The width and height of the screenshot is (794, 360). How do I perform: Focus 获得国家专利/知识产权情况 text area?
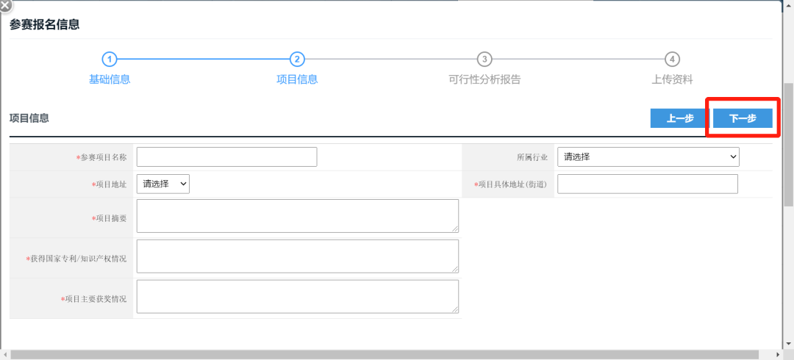point(297,256)
